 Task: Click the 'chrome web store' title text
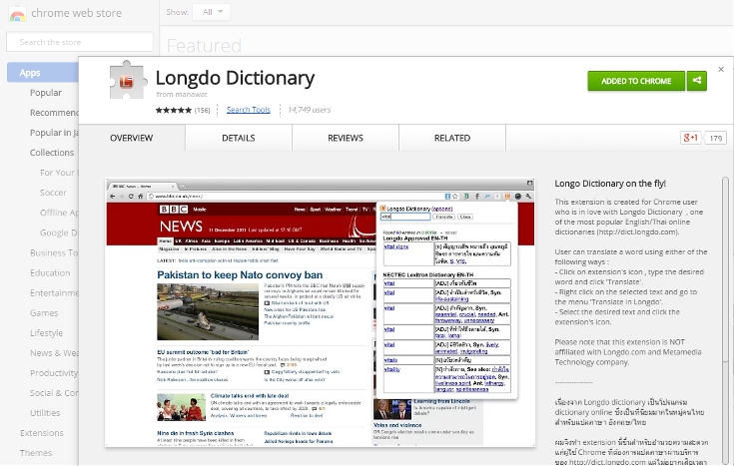click(76, 13)
